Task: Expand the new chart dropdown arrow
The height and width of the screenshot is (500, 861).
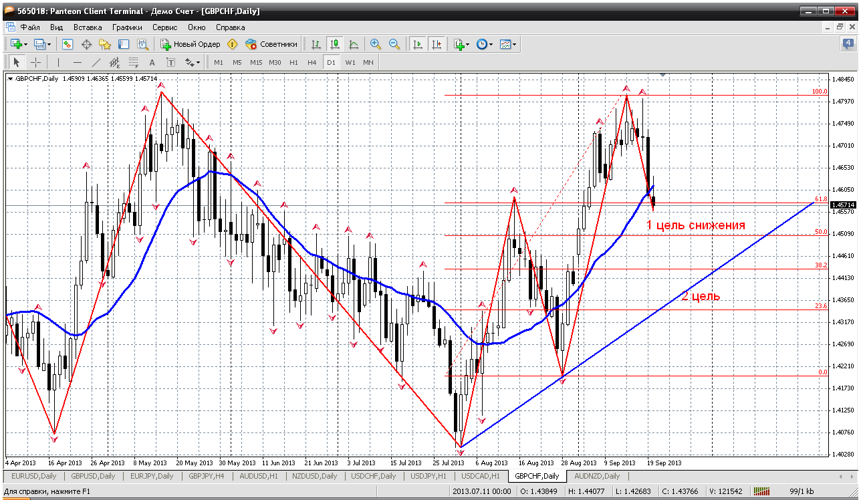Action: tap(25, 44)
